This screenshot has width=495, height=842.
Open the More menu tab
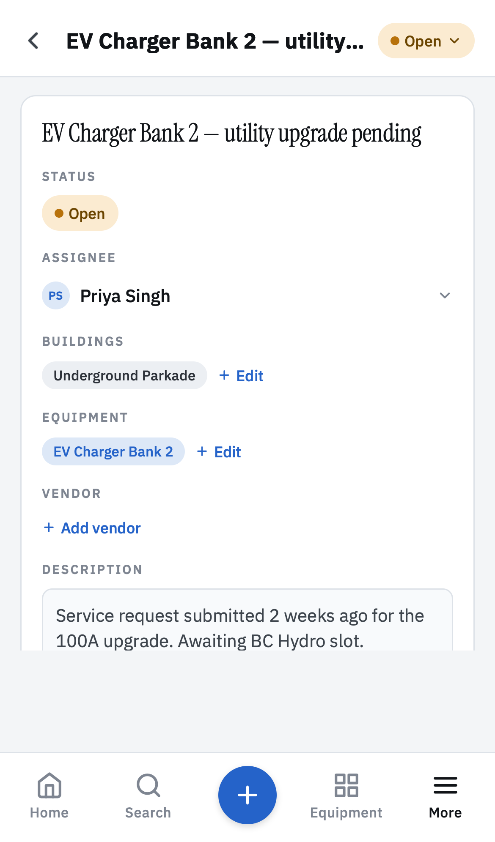point(445,795)
